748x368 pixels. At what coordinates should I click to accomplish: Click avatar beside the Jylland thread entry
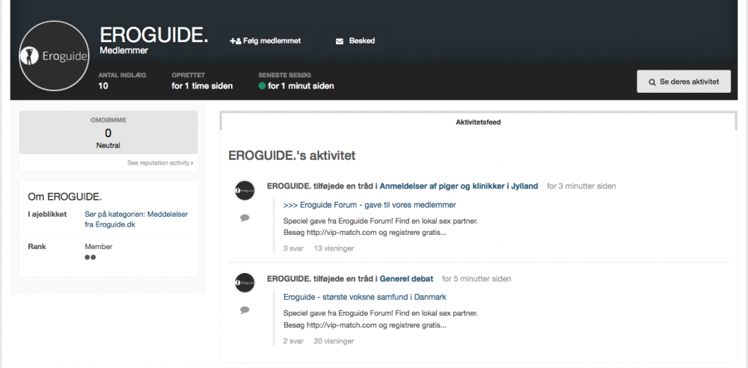tap(245, 191)
